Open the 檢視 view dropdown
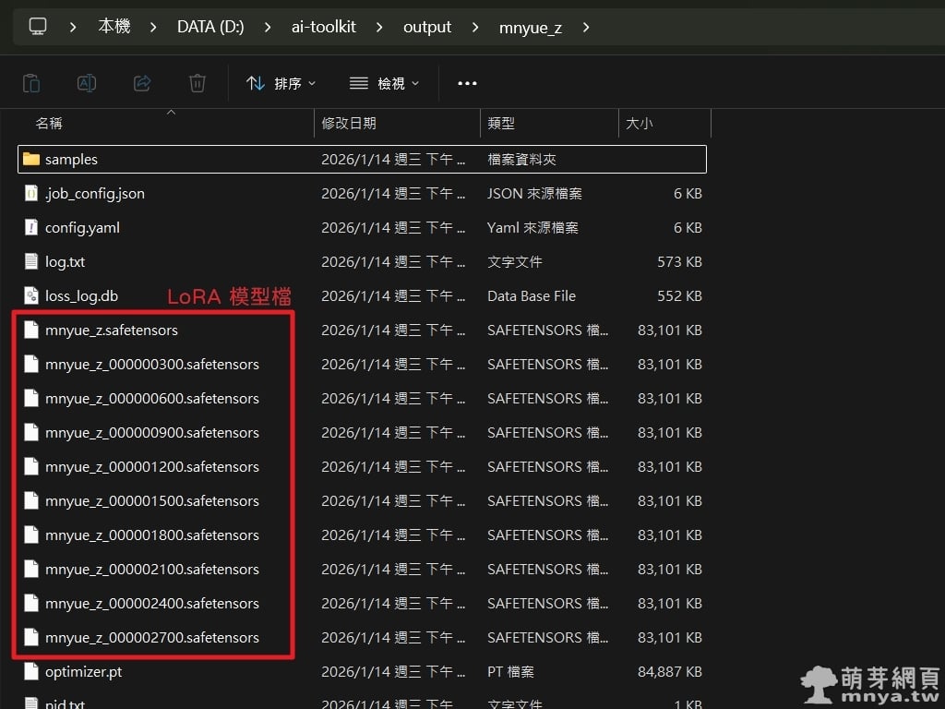Viewport: 945px width, 709px height. 385,83
